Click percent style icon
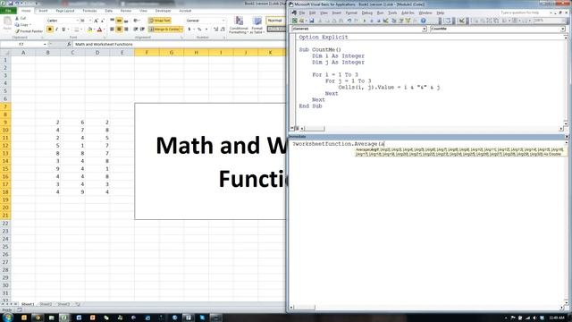 coord(199,30)
